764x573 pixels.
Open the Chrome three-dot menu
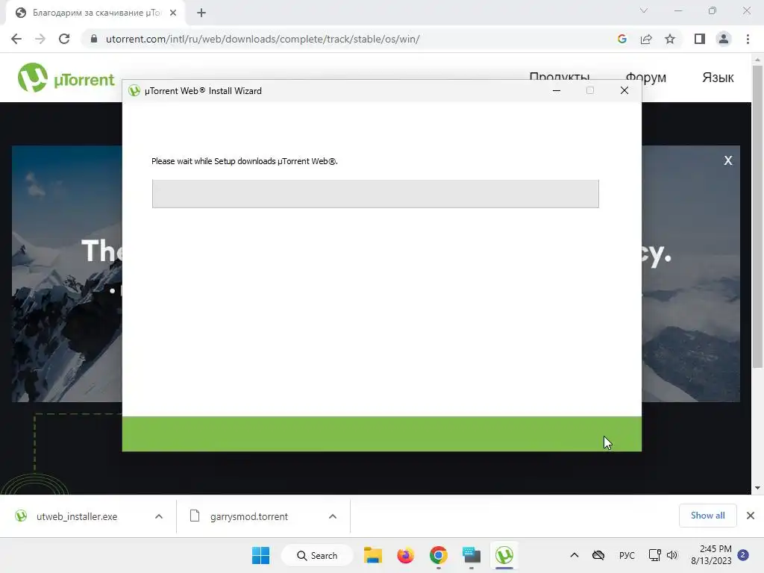[x=748, y=39]
